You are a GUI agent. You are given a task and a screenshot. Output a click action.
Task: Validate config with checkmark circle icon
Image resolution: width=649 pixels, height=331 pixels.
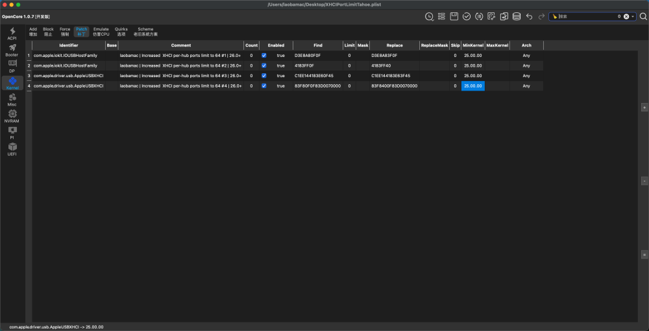coord(467,17)
